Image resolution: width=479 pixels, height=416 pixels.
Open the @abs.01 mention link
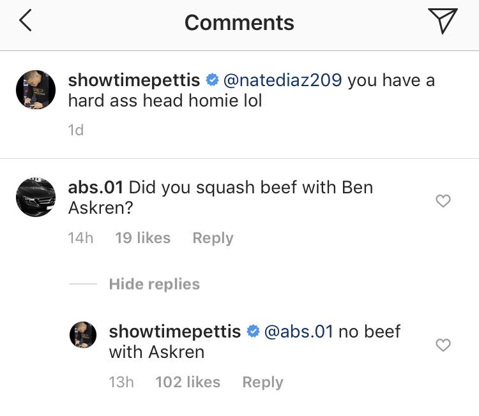(298, 331)
